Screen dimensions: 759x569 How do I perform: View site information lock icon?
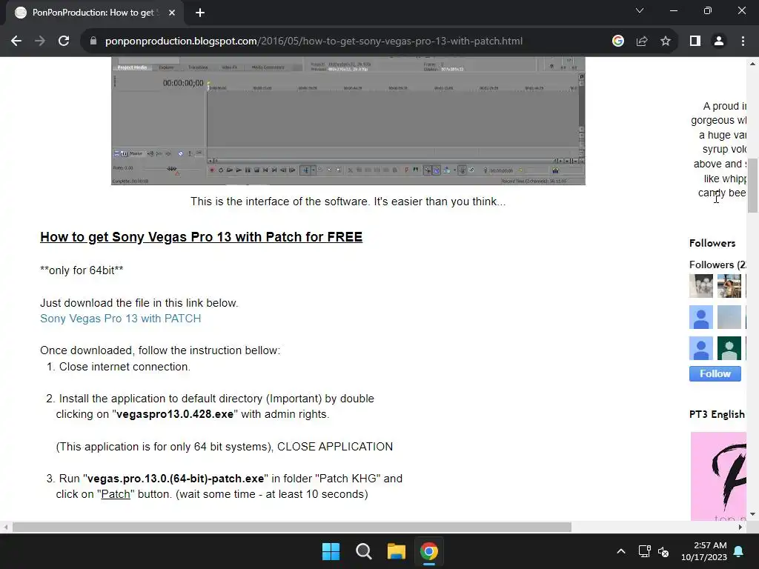[93, 41]
